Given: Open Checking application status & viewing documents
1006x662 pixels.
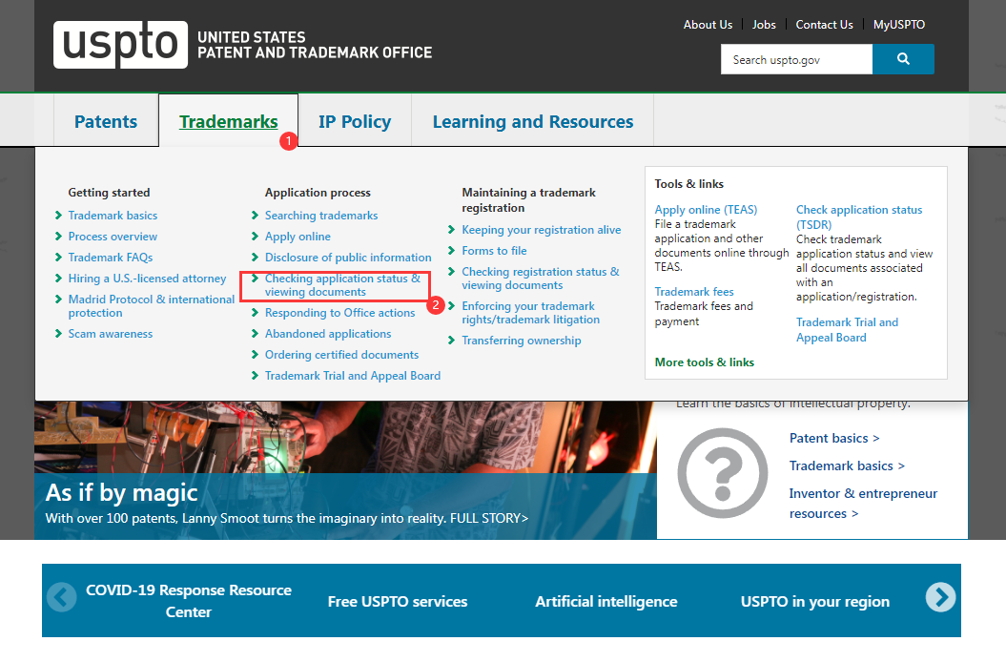Looking at the screenshot, I should pyautogui.click(x=341, y=285).
